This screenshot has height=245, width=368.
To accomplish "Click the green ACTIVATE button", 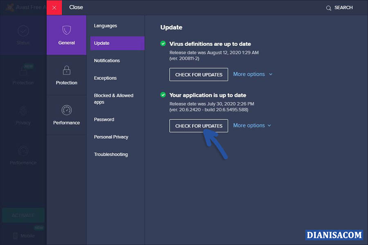I will pyautogui.click(x=23, y=215).
